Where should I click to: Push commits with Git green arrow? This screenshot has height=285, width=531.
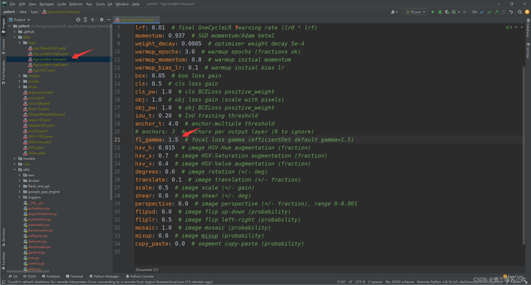496,12
